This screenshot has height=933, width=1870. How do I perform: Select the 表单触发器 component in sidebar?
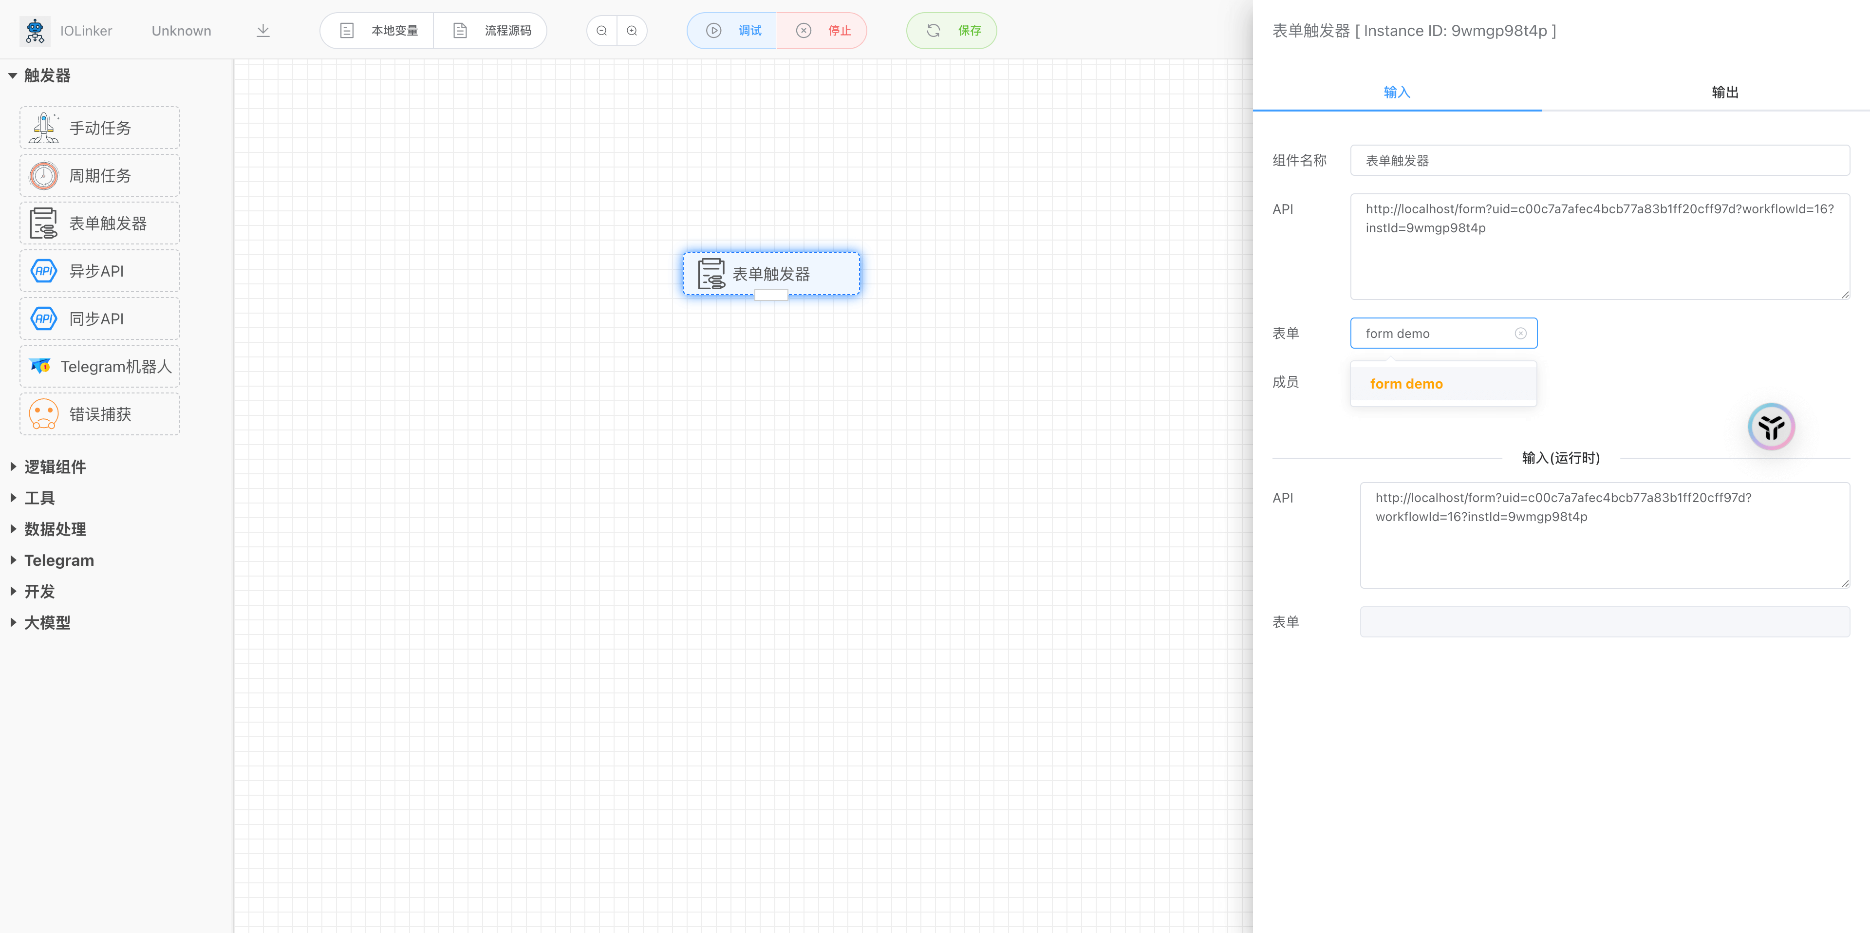pos(99,223)
